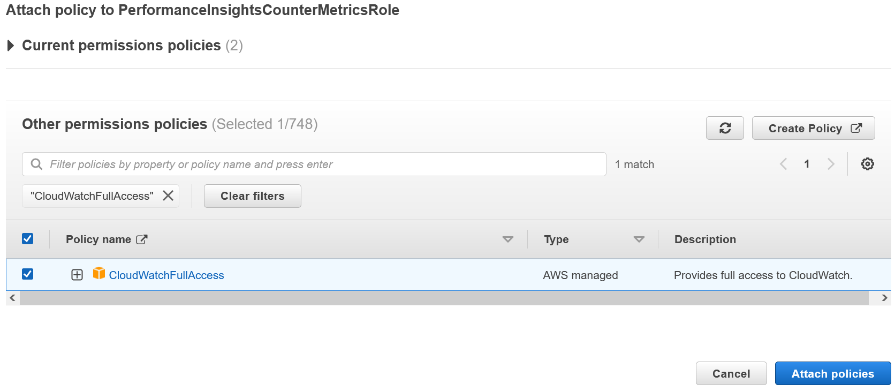This screenshot has height=391, width=895.
Task: Click the filter policies search field
Action: point(321,164)
